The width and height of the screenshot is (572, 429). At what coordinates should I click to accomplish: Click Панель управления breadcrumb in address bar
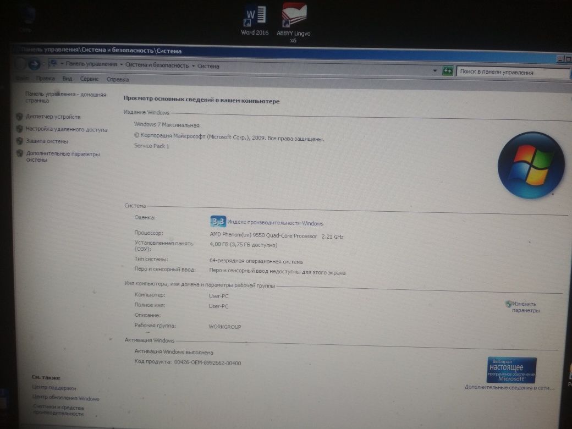coord(91,64)
